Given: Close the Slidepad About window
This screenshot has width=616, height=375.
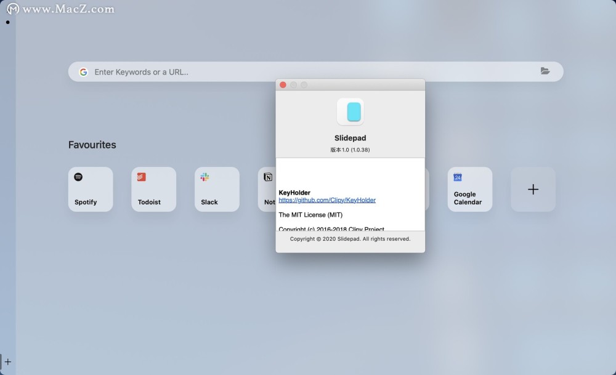Looking at the screenshot, I should pyautogui.click(x=283, y=85).
